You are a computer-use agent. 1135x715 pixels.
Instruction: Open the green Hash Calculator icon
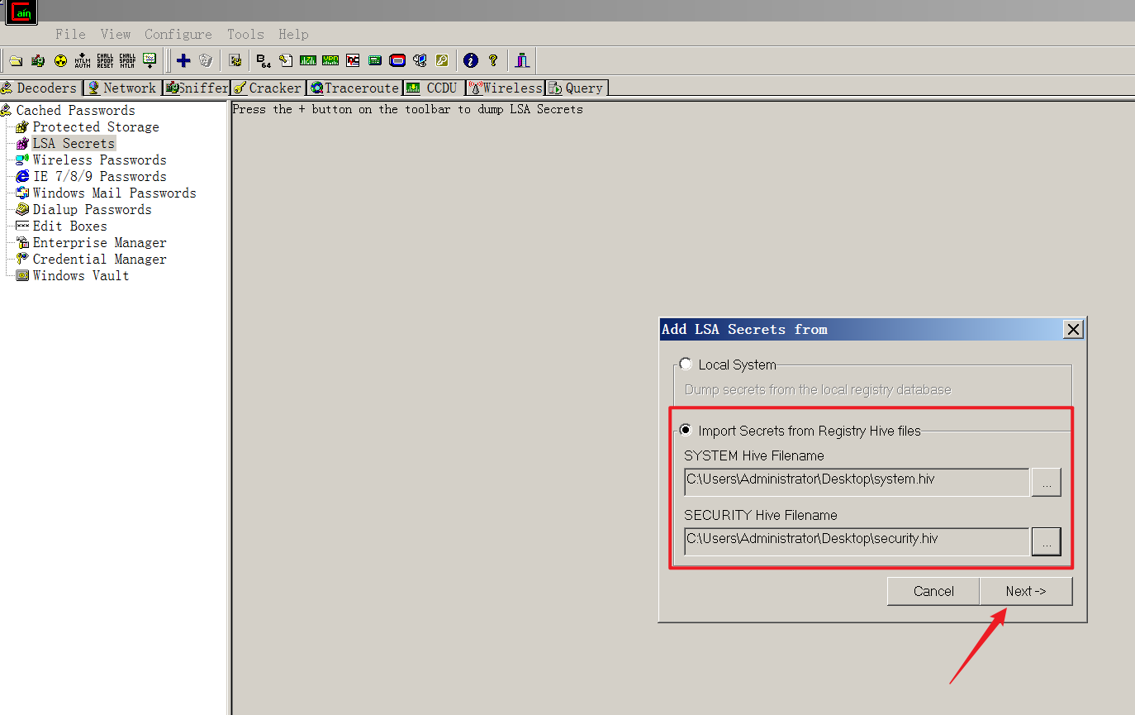point(375,60)
